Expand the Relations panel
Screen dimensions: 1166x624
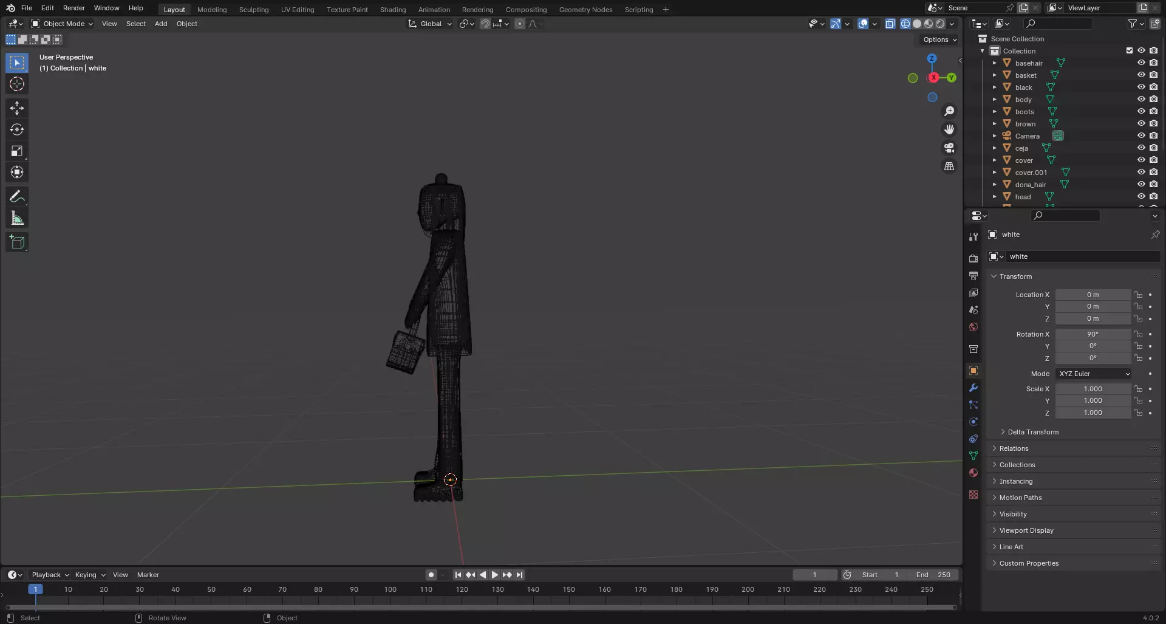(x=1014, y=448)
